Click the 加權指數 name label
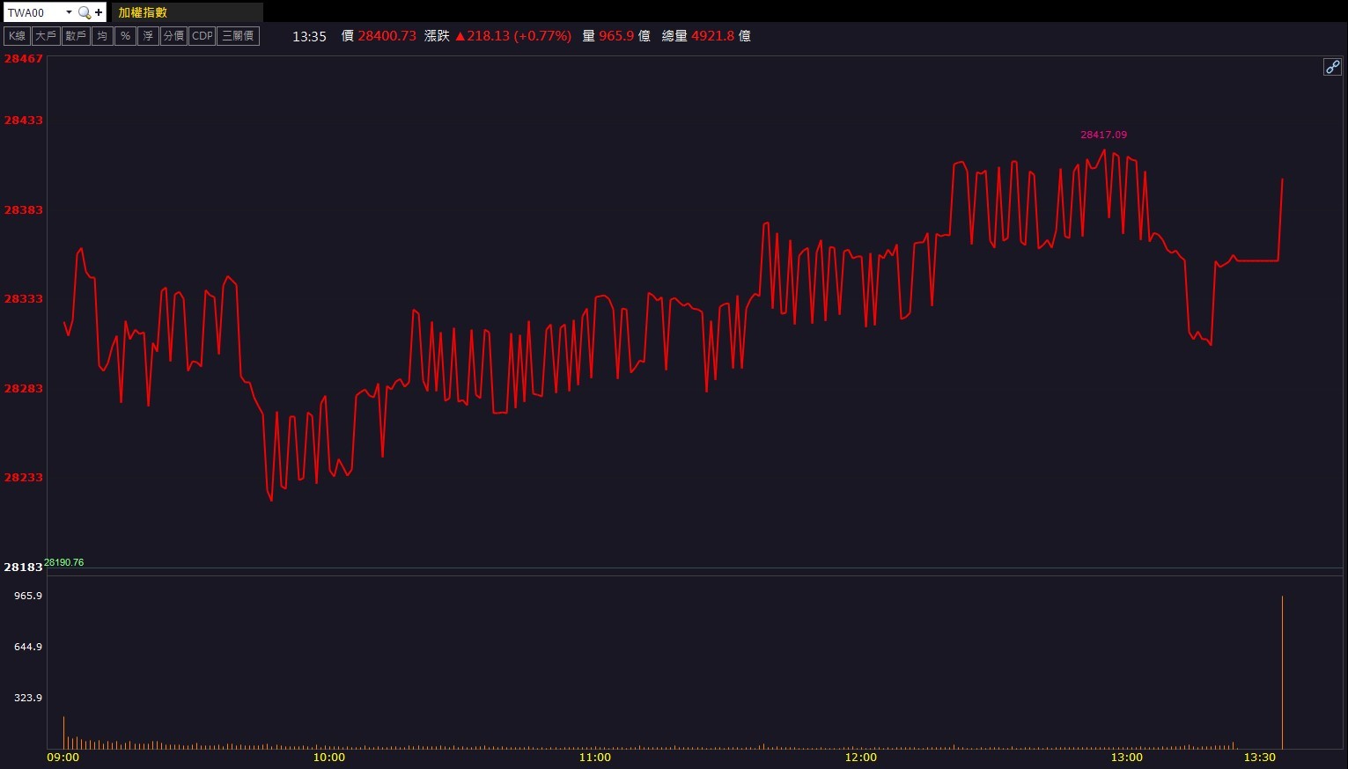Screen dimensions: 1348x769 pyautogui.click(x=143, y=12)
